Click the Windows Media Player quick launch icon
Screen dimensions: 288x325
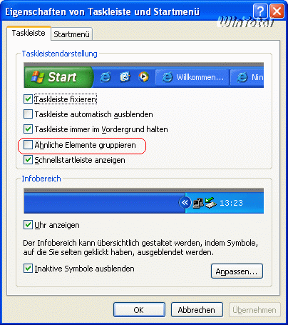[144, 76]
